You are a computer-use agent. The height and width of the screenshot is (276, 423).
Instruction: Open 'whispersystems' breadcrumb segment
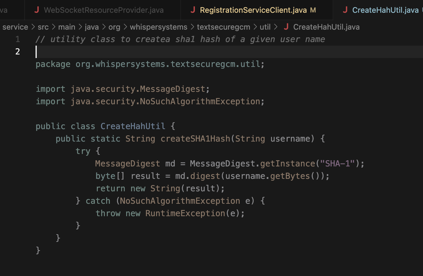[x=158, y=27]
